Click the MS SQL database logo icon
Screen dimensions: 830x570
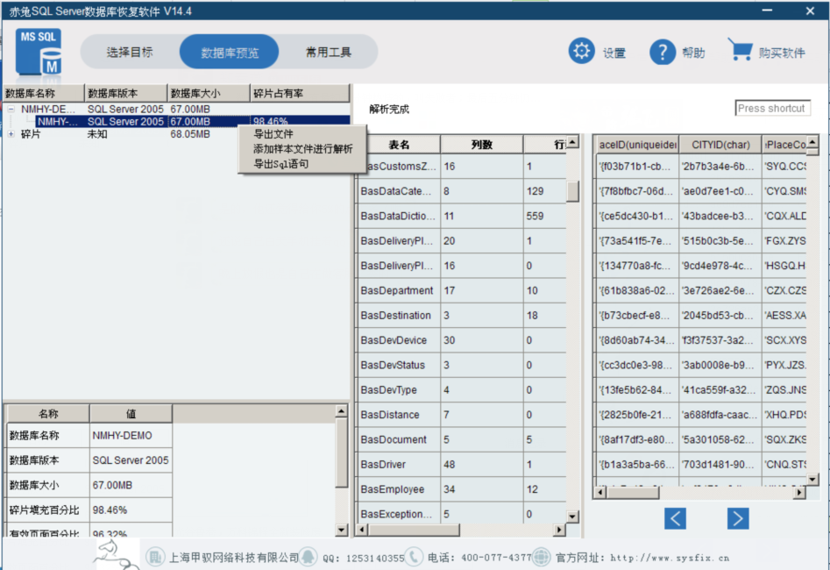click(39, 52)
